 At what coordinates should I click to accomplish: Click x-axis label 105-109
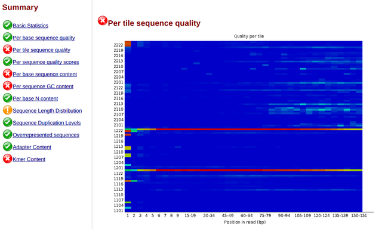[303, 216]
